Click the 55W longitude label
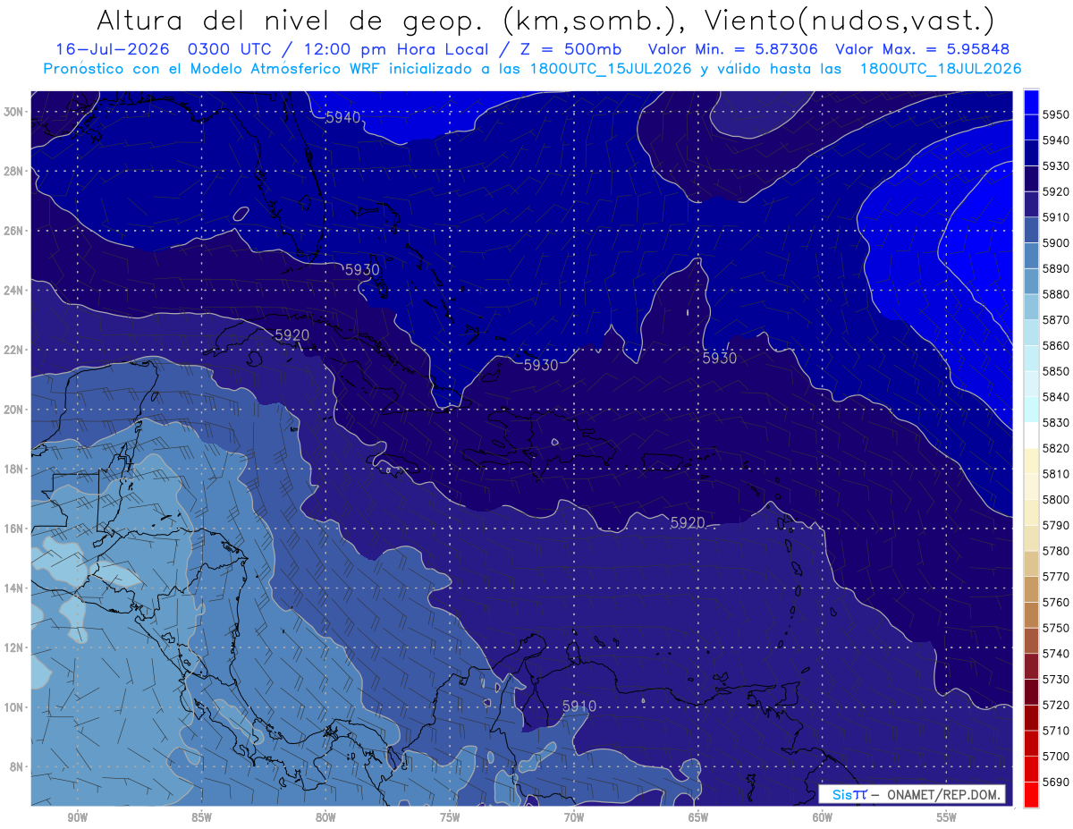 tap(946, 817)
